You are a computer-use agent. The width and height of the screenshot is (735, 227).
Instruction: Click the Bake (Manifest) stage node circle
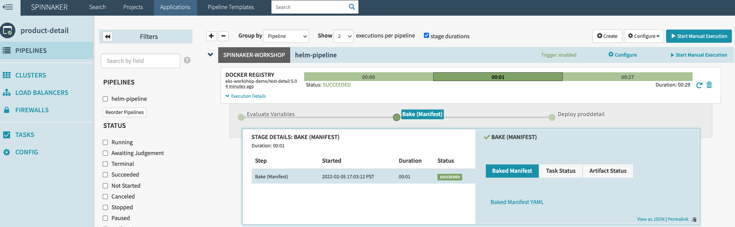(x=396, y=117)
